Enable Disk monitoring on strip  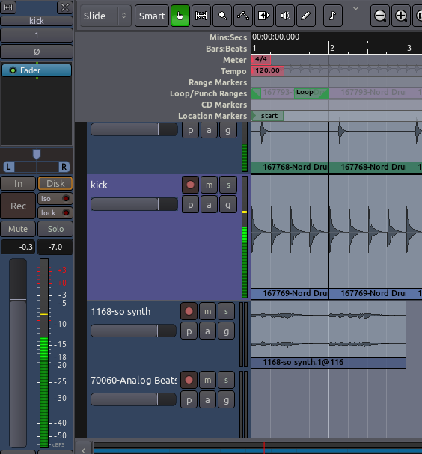(x=55, y=183)
